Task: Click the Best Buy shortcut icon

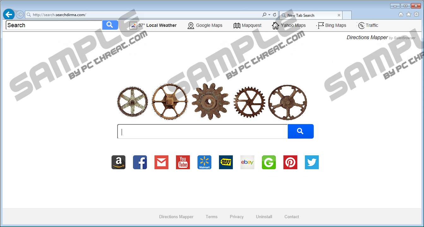Action: pyautogui.click(x=226, y=162)
